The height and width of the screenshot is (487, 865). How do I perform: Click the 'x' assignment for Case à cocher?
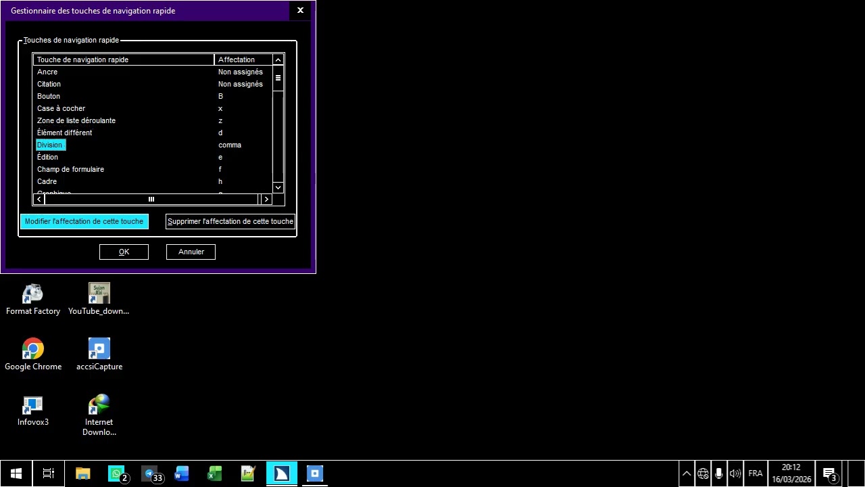(x=220, y=108)
